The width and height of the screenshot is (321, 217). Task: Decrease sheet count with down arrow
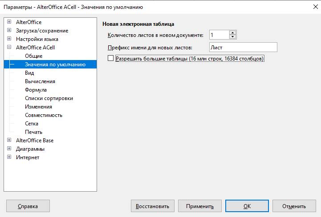point(232,37)
